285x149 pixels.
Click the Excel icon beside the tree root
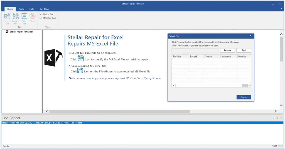coord(8,32)
